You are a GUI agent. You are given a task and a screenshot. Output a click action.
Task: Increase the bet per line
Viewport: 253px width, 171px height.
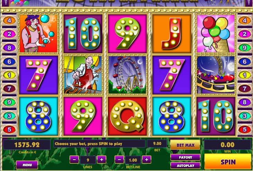click(x=146, y=160)
